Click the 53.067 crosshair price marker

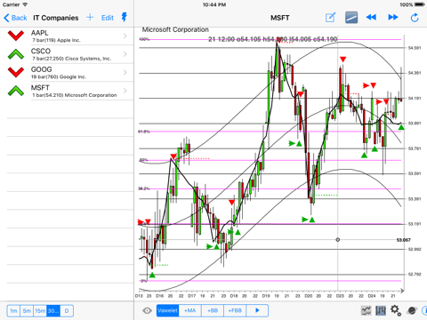(x=404, y=240)
